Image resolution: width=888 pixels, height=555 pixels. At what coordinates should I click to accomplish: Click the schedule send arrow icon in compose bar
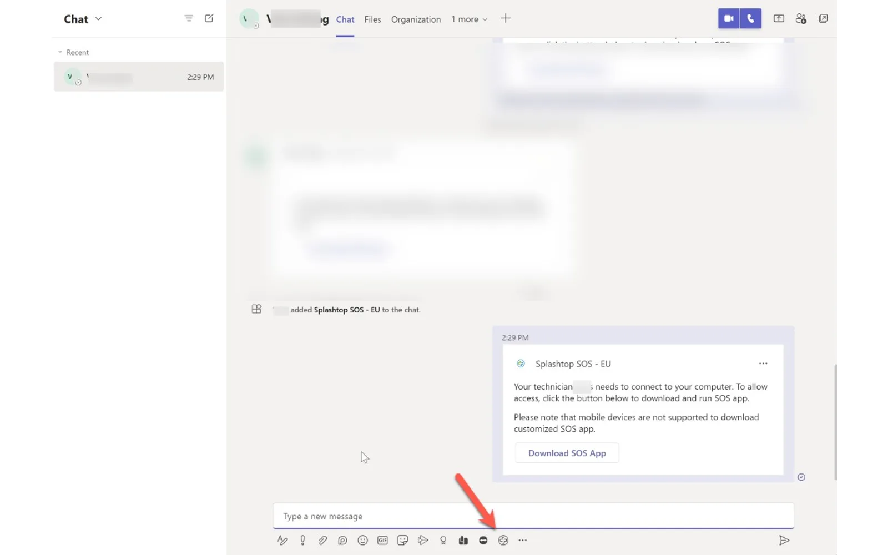[x=423, y=540]
